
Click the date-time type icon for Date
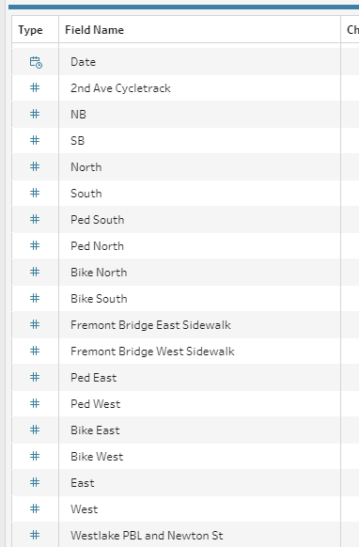click(x=36, y=62)
